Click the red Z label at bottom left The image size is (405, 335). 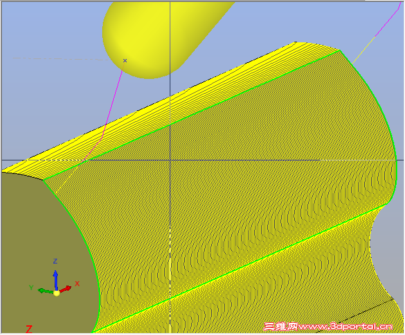coord(29,329)
